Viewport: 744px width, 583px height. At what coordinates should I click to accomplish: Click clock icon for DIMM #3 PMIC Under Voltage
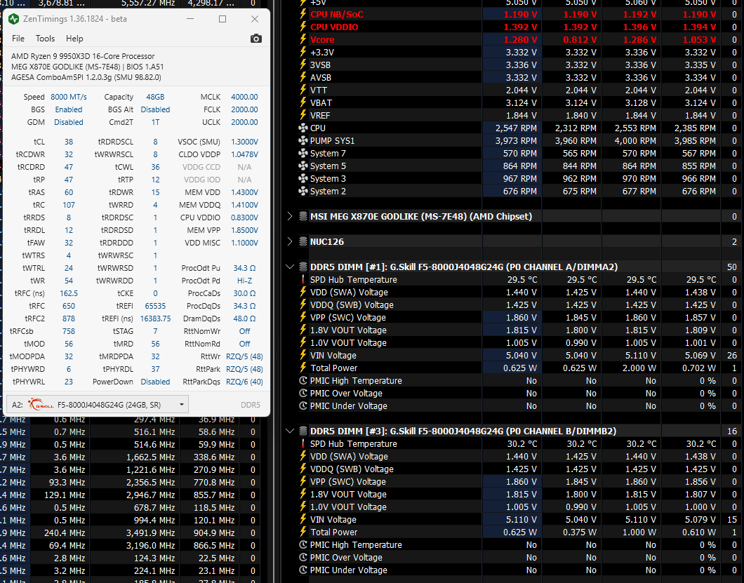coord(303,570)
